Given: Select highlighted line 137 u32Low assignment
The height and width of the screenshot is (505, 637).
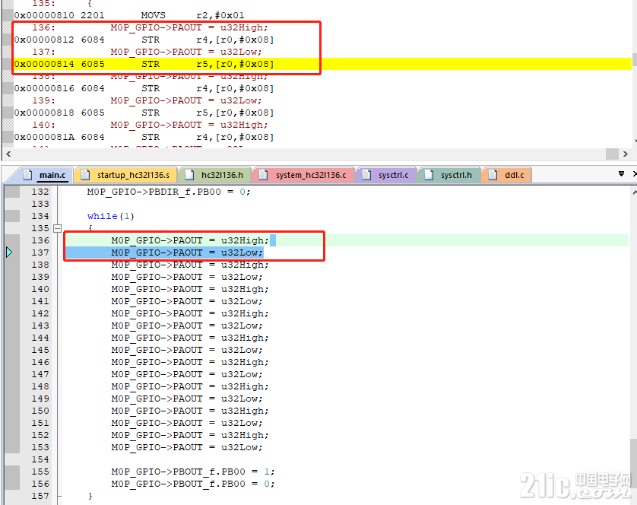Looking at the screenshot, I should (x=187, y=252).
